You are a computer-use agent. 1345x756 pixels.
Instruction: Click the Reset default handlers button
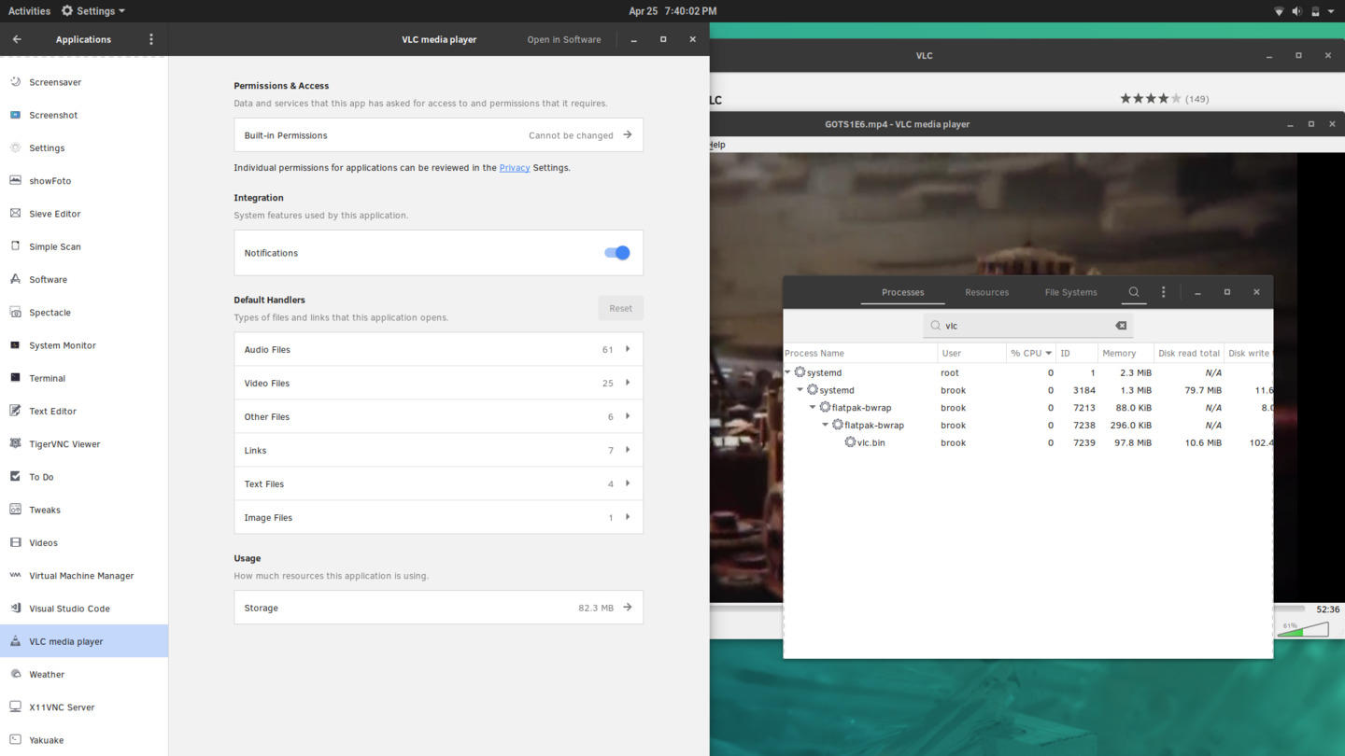coord(621,308)
